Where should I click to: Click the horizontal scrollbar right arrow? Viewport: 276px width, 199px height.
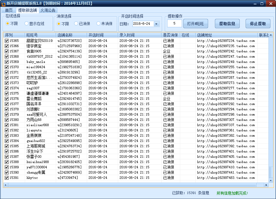(x=266, y=185)
